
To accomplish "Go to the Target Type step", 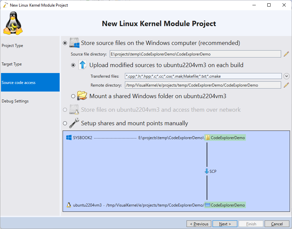I will [x=30, y=64].
